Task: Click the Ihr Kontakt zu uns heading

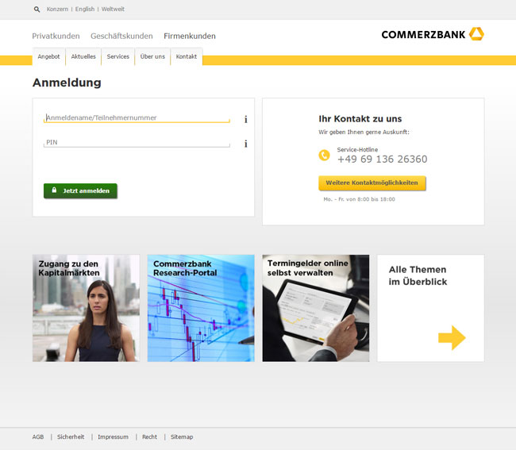Action: pos(360,119)
